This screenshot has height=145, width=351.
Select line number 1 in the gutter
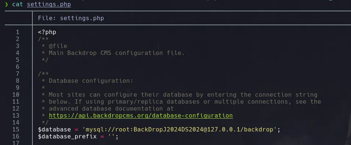pyautogui.click(x=18, y=32)
